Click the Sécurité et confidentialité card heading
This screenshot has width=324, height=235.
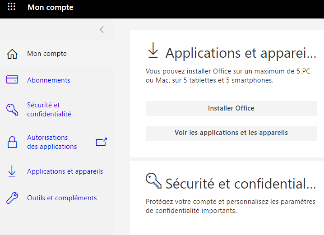(x=241, y=184)
